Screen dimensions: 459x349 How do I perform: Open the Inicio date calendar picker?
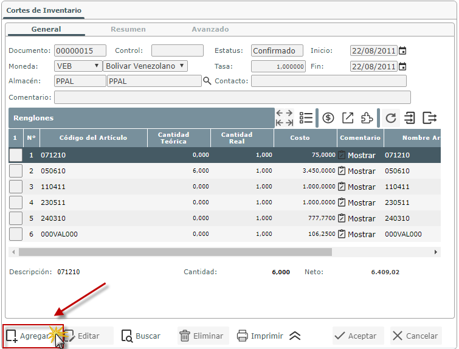402,50
